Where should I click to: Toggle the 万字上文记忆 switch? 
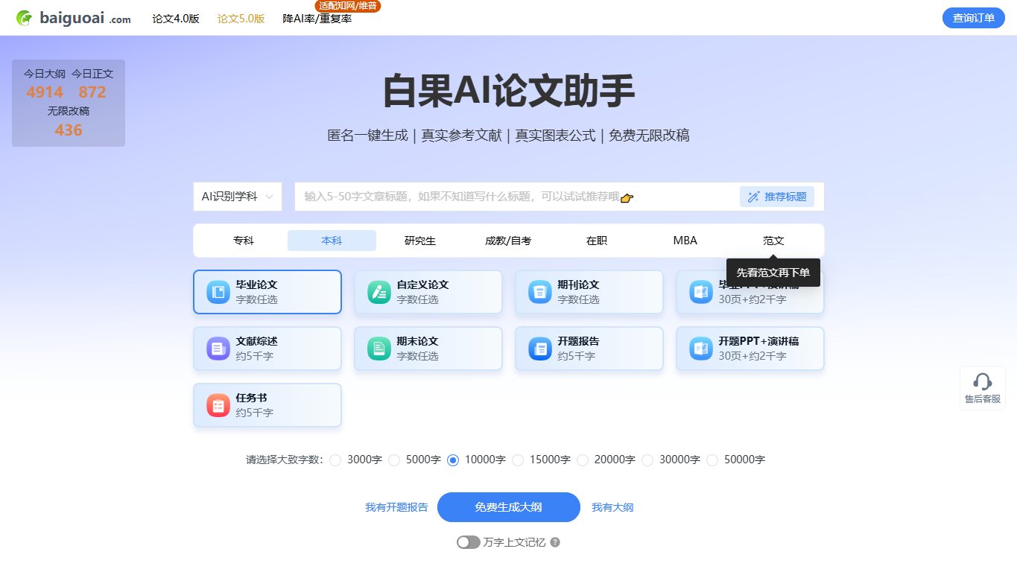pyautogui.click(x=469, y=542)
